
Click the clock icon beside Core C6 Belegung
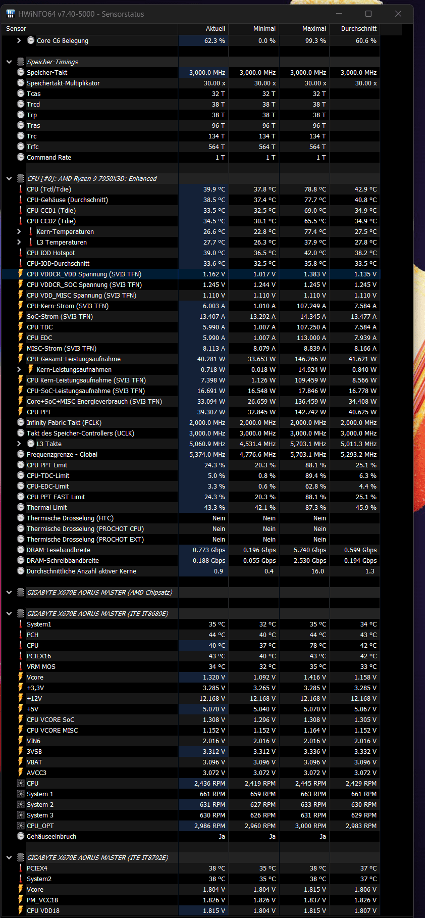(31, 40)
